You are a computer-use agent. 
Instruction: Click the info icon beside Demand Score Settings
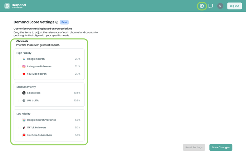tap(57, 22)
